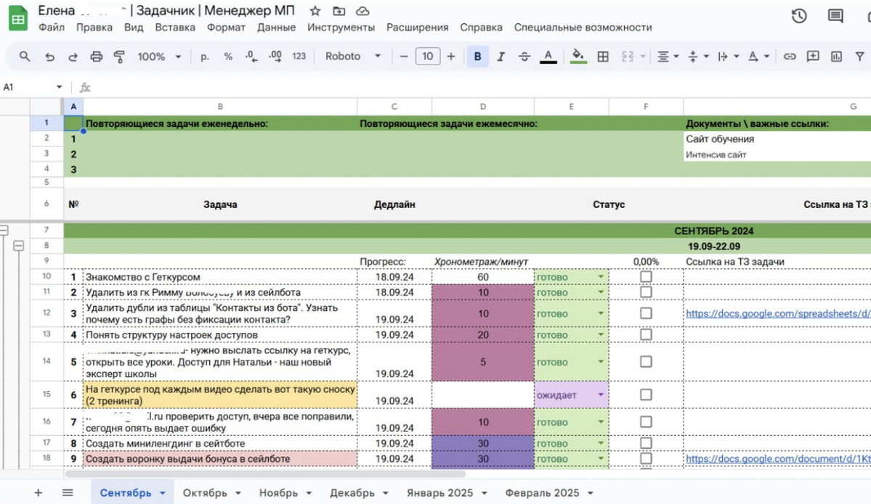The width and height of the screenshot is (871, 504).
Task: Toggle bold formatting button
Action: pyautogui.click(x=477, y=57)
